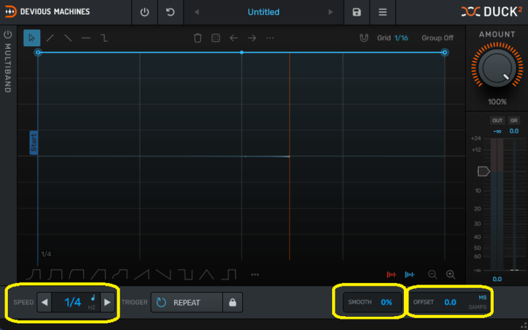The image size is (528, 330).
Task: Save the preset with floppy disk icon
Action: (356, 12)
